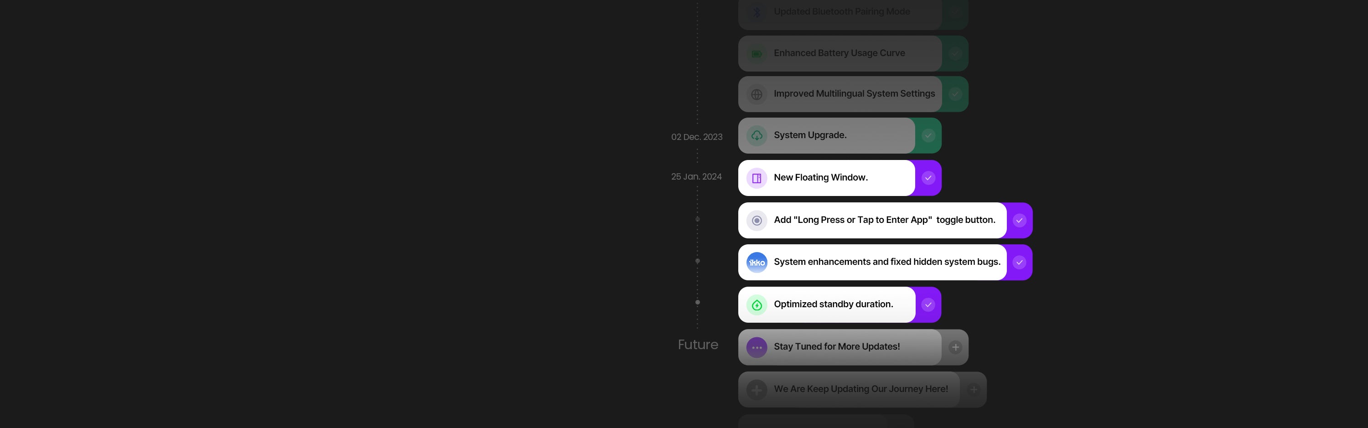Click the ikko logo icon
1368x428 pixels.
click(x=757, y=263)
